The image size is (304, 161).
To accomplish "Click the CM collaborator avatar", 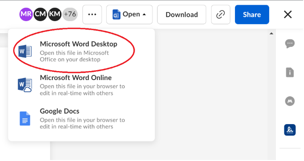I will (x=40, y=14).
